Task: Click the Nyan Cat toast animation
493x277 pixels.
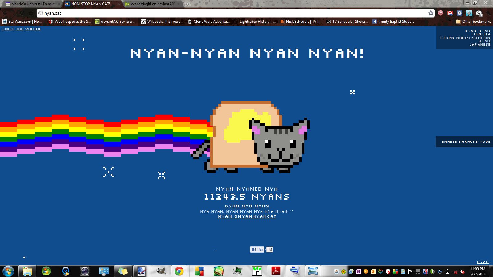Action: click(250, 137)
